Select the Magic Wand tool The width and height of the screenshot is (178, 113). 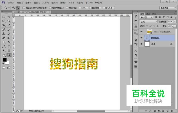(x=9, y=21)
